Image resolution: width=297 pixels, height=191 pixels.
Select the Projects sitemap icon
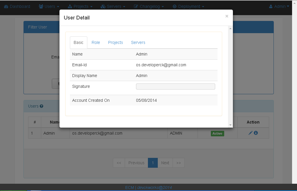tap(70, 6)
